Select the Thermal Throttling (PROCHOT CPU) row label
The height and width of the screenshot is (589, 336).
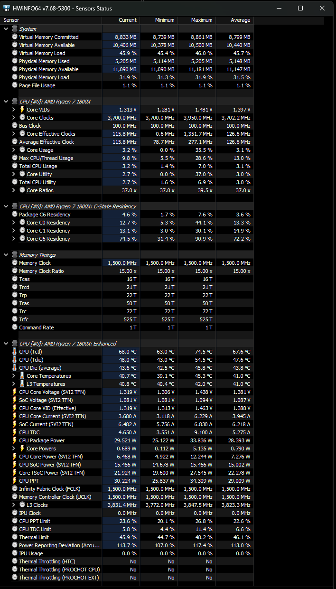(59, 570)
